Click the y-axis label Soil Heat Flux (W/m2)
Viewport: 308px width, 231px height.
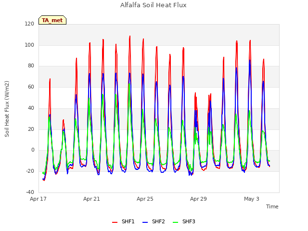(7, 109)
